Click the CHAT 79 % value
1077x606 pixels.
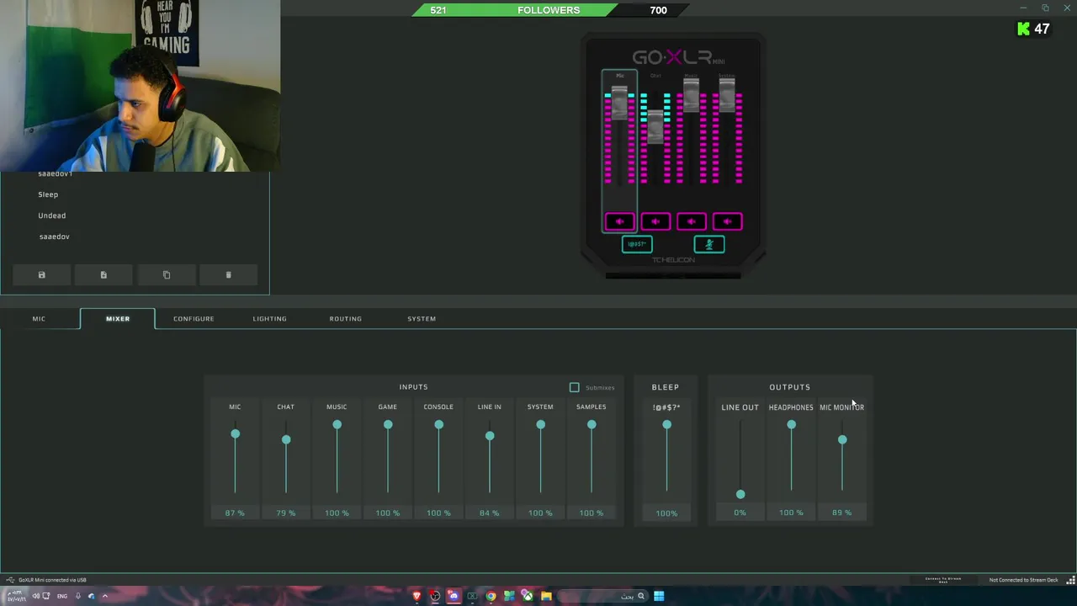pyautogui.click(x=285, y=513)
